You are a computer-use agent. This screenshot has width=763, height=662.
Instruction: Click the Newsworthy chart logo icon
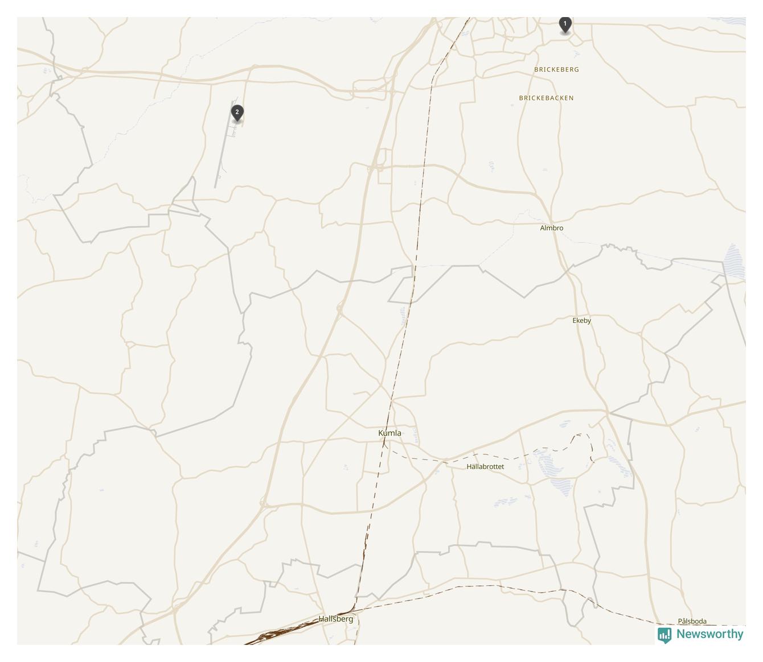(664, 635)
